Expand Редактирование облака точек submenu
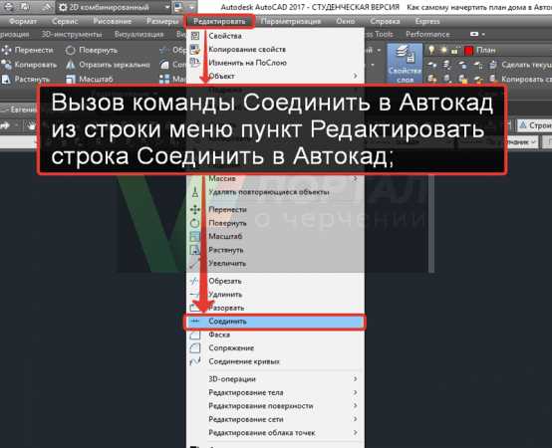This screenshot has height=448, width=552. pyautogui.click(x=275, y=432)
